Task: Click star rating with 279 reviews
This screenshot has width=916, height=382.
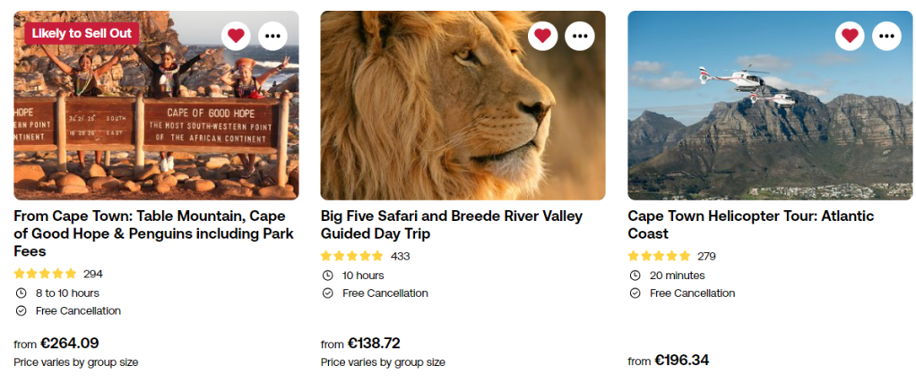Action: coord(659,256)
